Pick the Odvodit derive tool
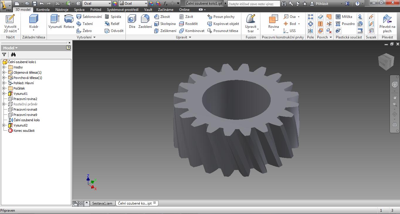Screen dimensions: 400x214 114,31
